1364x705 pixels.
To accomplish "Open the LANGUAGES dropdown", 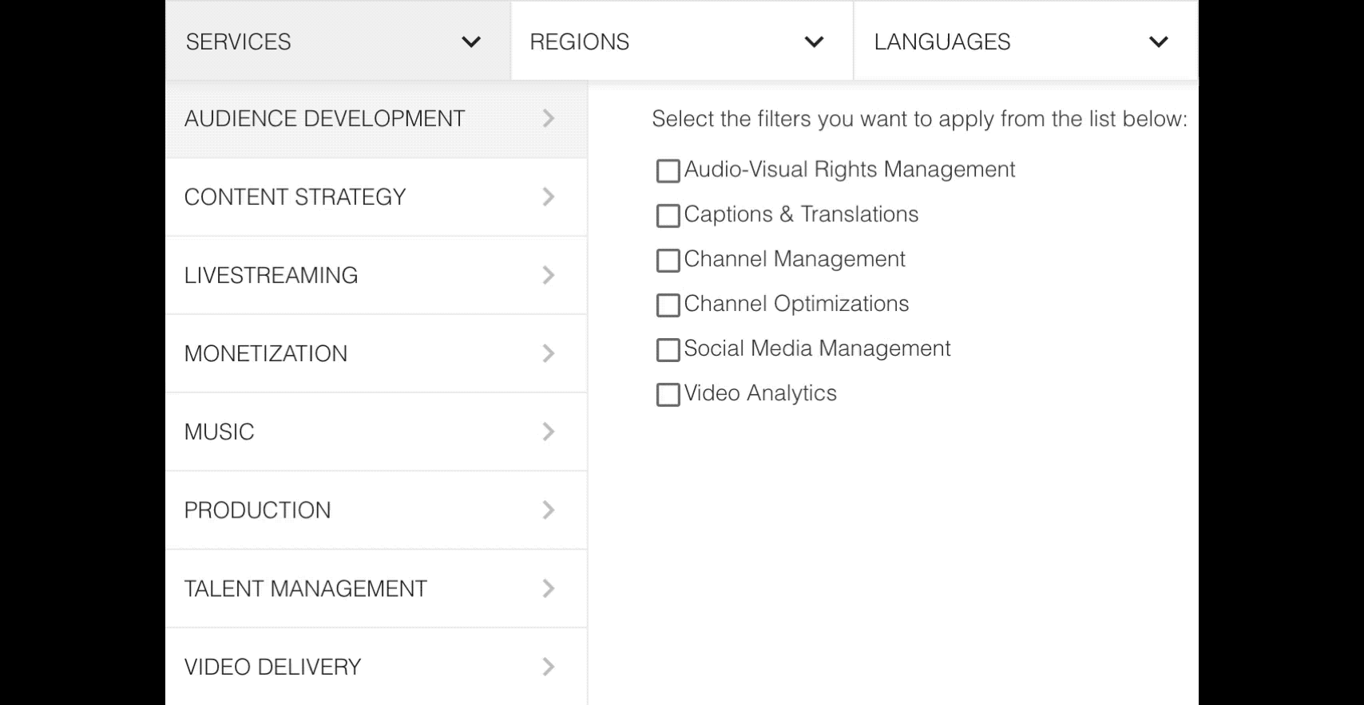I will 1026,41.
